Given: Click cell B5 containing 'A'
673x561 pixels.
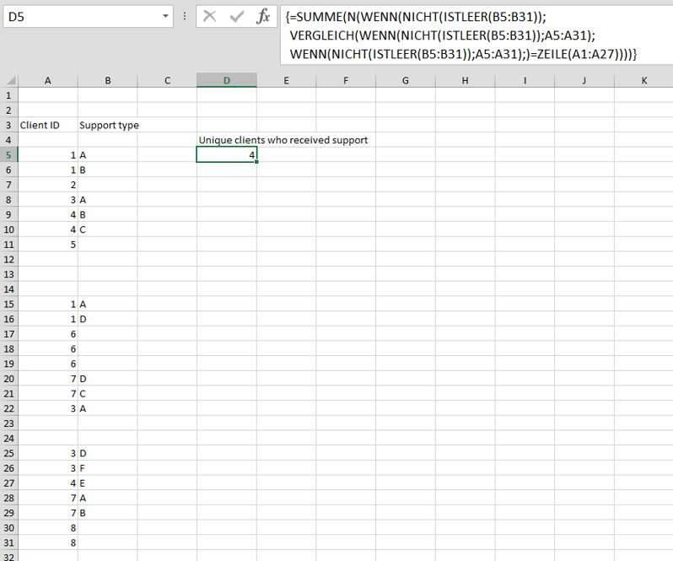Looking at the screenshot, I should click(x=108, y=155).
